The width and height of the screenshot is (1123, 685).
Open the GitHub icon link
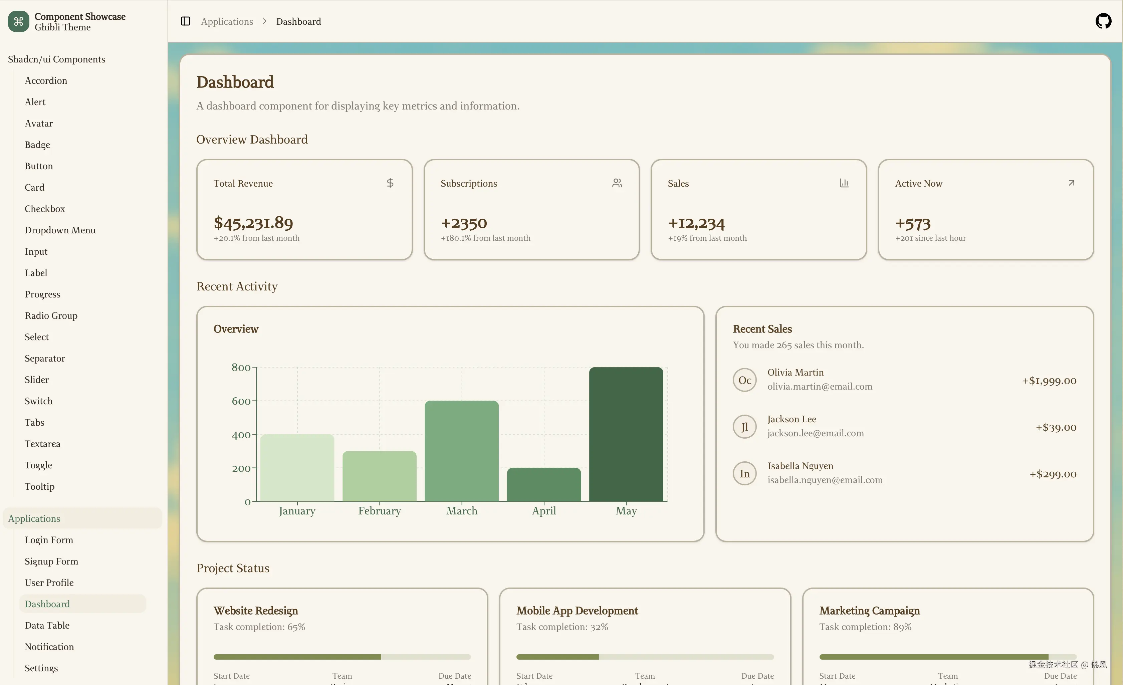click(1103, 21)
